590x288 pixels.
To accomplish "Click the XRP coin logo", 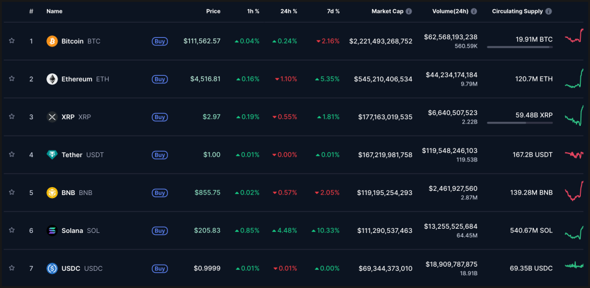I will [x=52, y=117].
